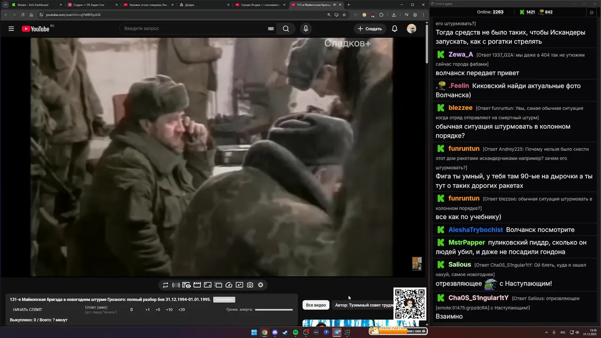The image size is (601, 338).
Task: Switch to Stream - Kick Dashboard tab
Action: point(36,5)
